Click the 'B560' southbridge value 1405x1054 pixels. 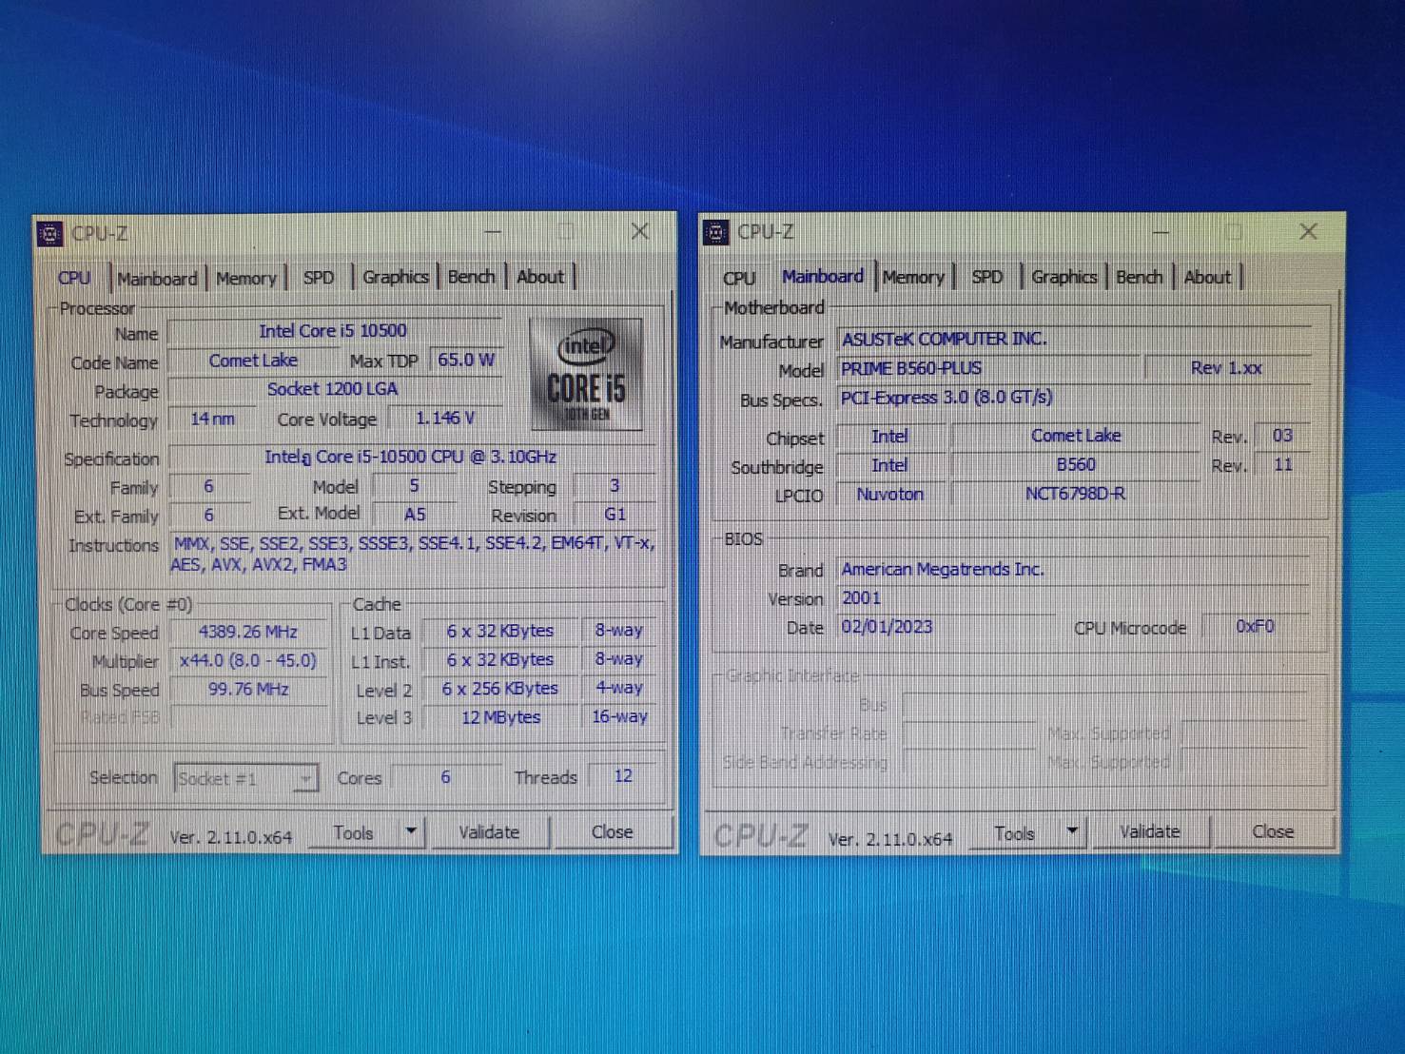click(1076, 465)
